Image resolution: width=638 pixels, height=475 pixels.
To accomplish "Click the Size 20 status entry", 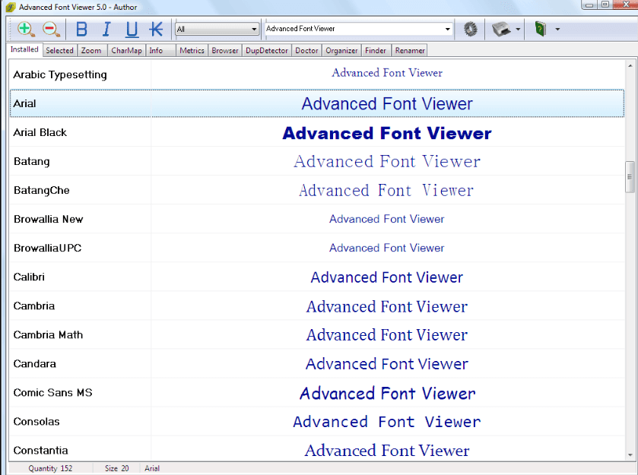I will pyautogui.click(x=117, y=468).
